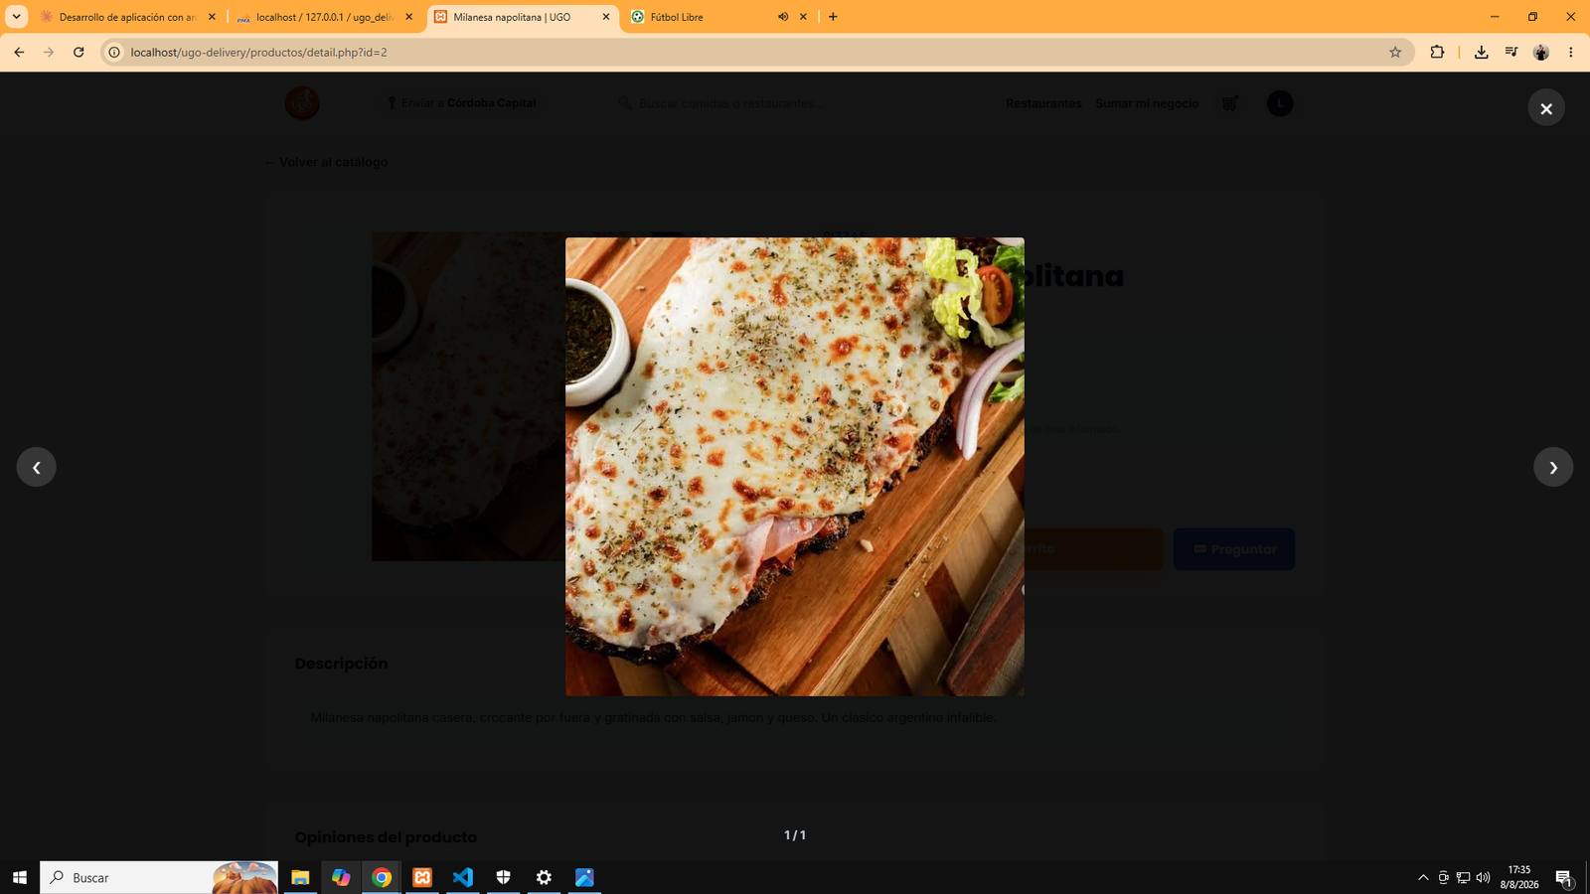Open the Chrome extensions menu
The image size is (1590, 894).
tap(1437, 53)
